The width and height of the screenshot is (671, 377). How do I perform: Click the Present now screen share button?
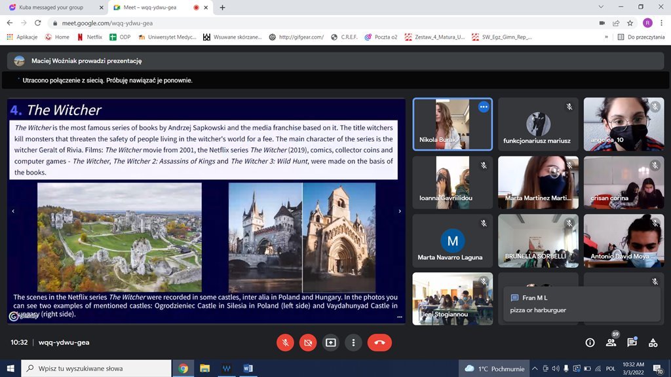[x=331, y=342]
